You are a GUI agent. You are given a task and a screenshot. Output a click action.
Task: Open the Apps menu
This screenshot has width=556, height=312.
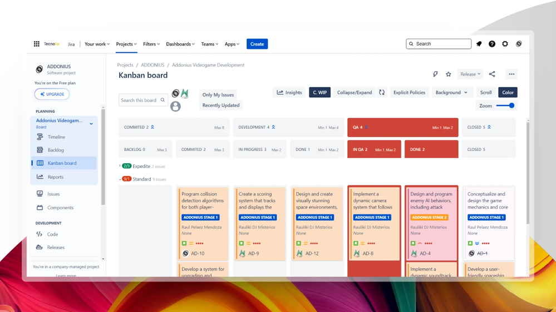click(232, 44)
